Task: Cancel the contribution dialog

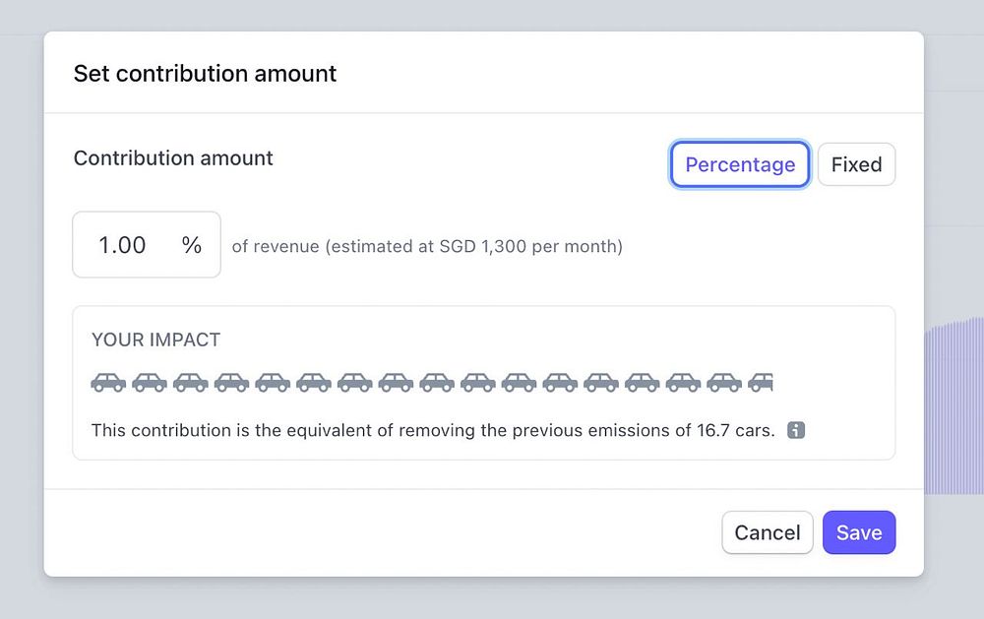Action: click(x=767, y=532)
